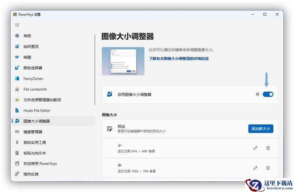This screenshot has height=192, width=294.
Task: Open 鼠标实用工具 settings
Action: click(53, 142)
